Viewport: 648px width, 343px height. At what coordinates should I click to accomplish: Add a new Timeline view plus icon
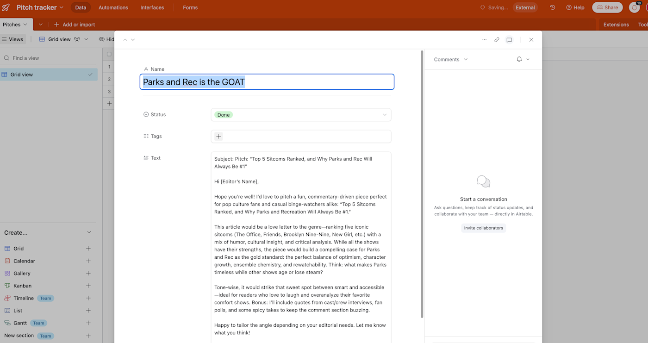[88, 298]
